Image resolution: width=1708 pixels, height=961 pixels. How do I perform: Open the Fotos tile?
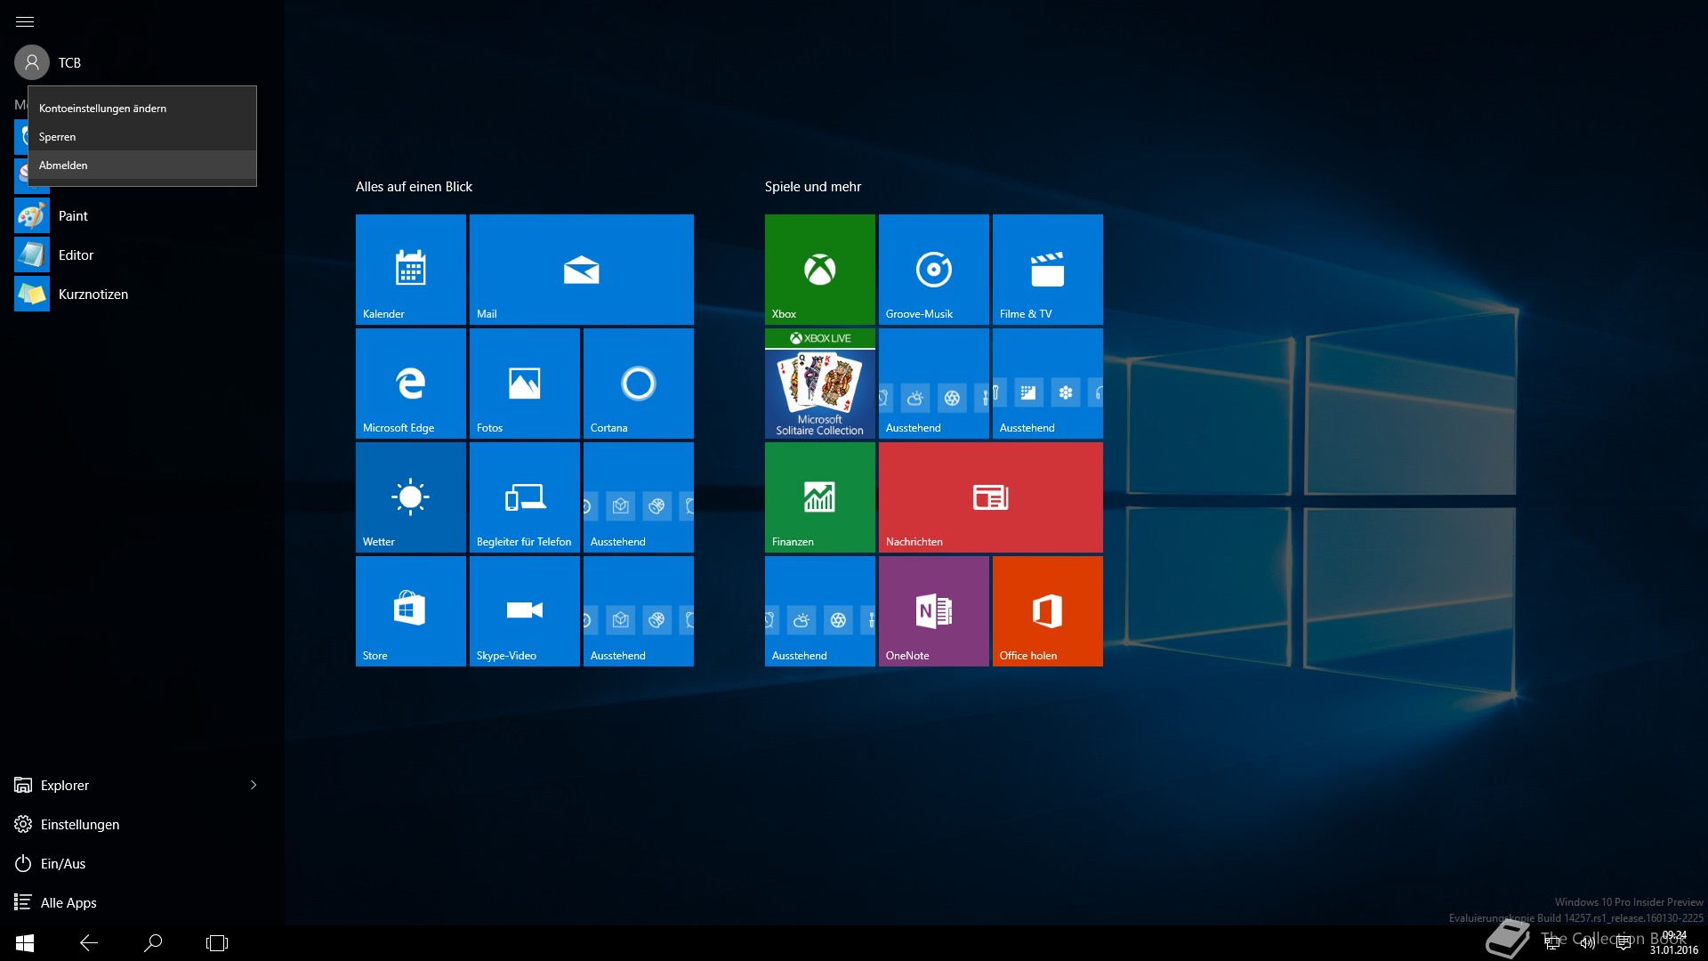(x=525, y=384)
